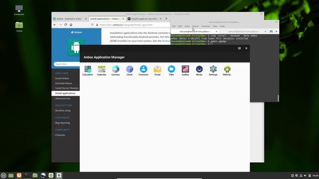Click the docs search box
Image resolution: width=319 pixels, height=179 pixels.
point(67,64)
